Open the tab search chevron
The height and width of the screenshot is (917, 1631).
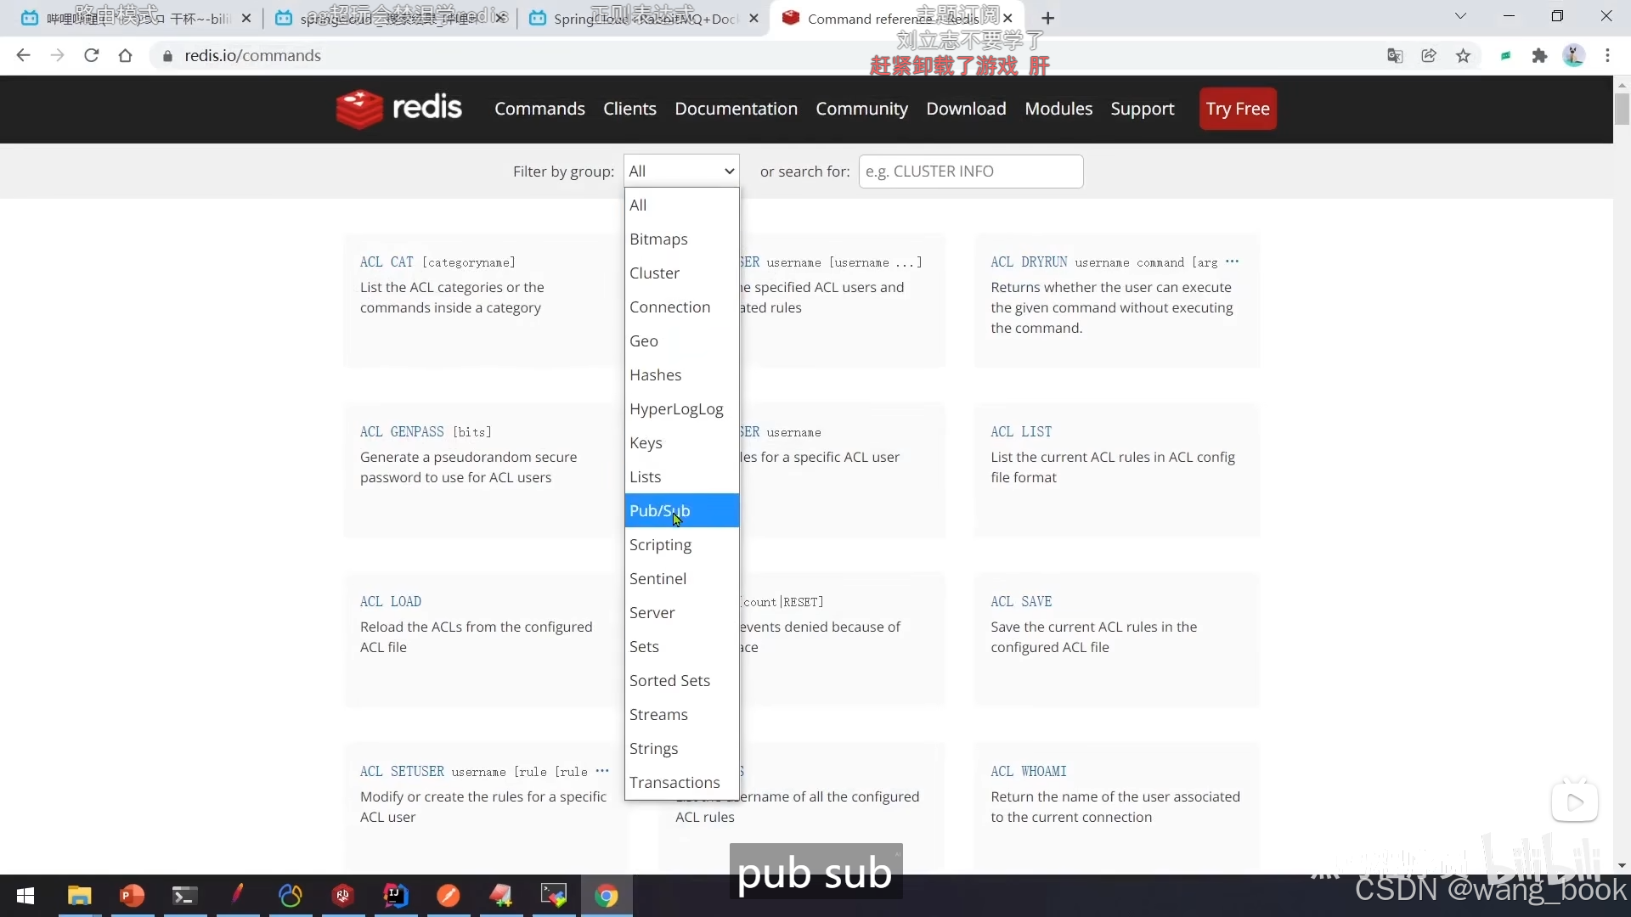pyautogui.click(x=1460, y=16)
